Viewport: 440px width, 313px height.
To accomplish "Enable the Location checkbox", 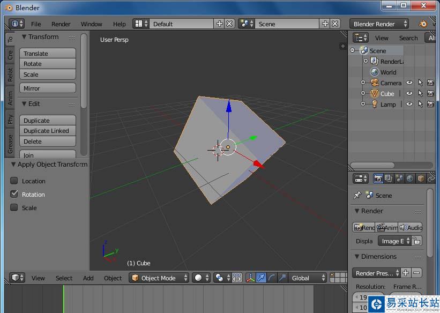I will 14,181.
